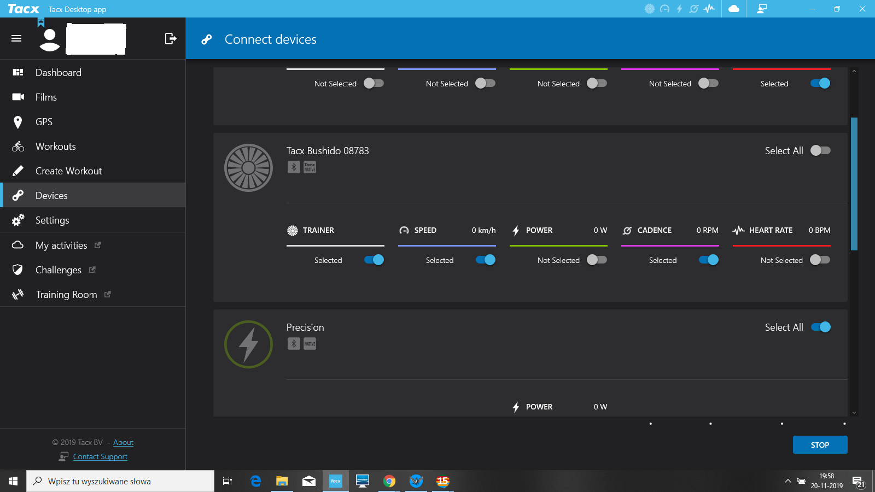Click the Bluetooth icon under Tacx Bushido
This screenshot has width=875, height=492.
(294, 167)
